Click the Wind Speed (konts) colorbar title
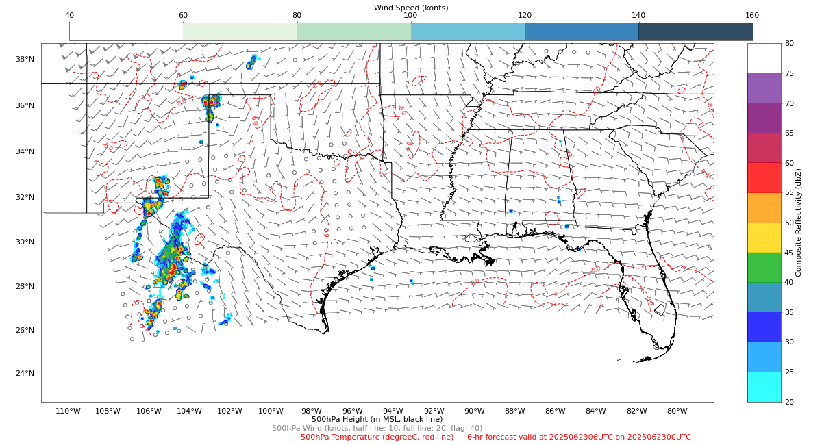Viewport: 822px width, 445px height. [411, 8]
